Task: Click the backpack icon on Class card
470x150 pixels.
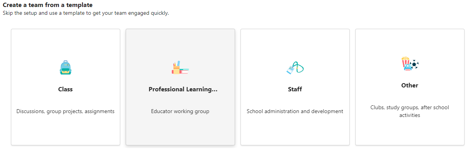Action: coord(66,68)
